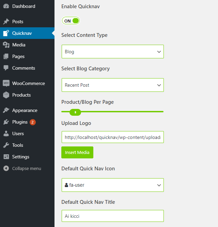The width and height of the screenshot is (218, 227).
Task: Click the Dashboard gauge icon
Action: tap(6, 6)
